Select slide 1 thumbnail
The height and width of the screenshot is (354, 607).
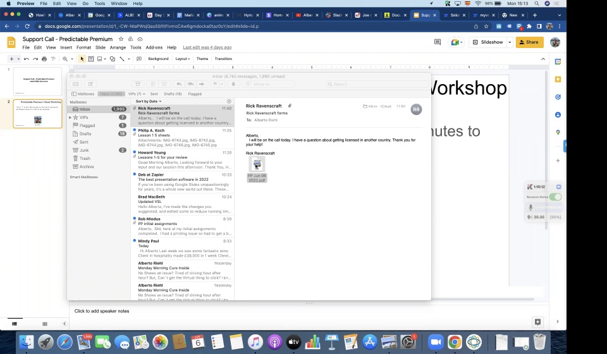(37, 82)
